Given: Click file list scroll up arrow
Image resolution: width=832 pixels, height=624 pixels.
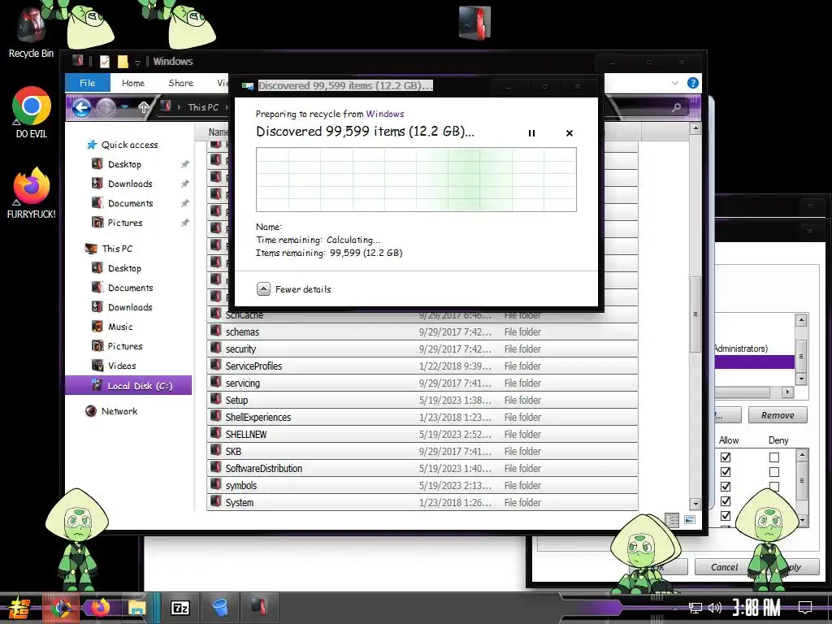Looking at the screenshot, I should pos(695,128).
